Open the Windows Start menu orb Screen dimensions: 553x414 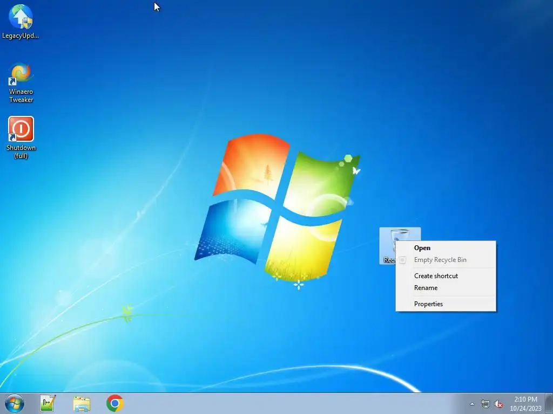pyautogui.click(x=15, y=403)
